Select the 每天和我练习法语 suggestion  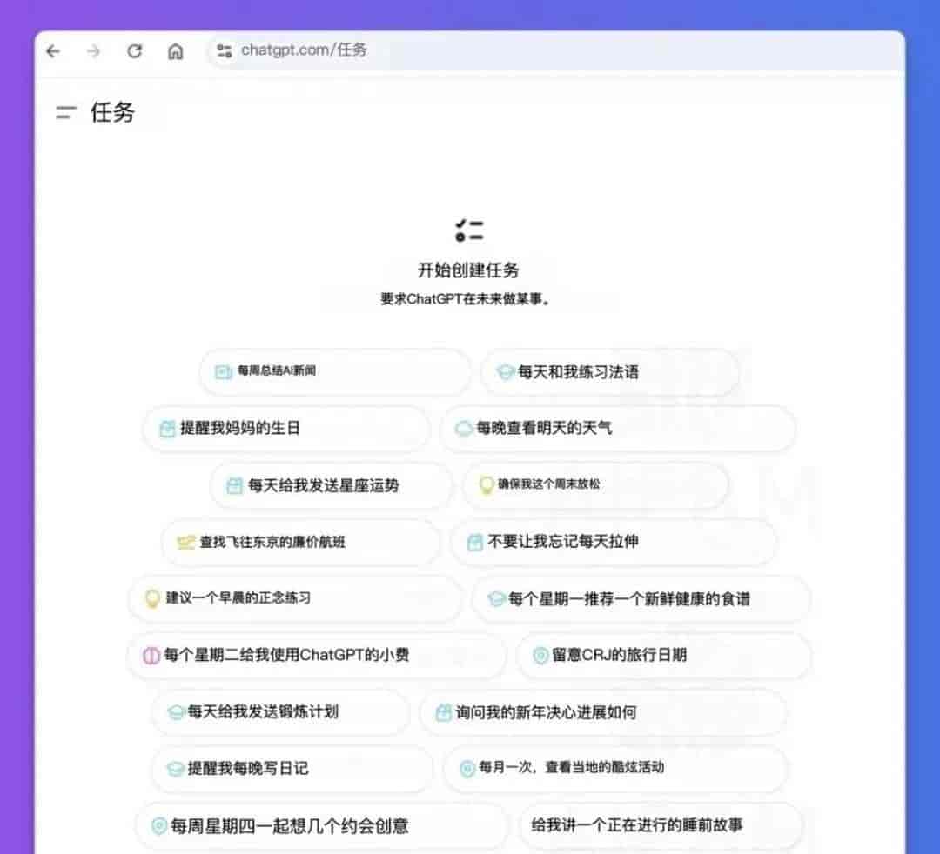point(609,372)
